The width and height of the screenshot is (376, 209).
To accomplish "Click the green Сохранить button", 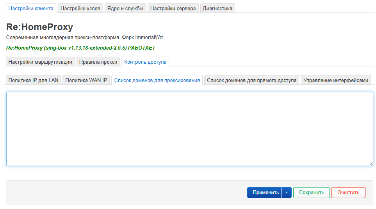I will pyautogui.click(x=312, y=193).
